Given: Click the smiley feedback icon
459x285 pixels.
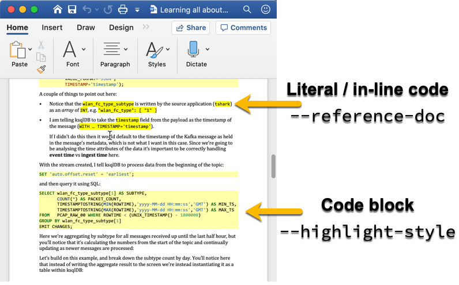Looking at the screenshot, I should [265, 10].
